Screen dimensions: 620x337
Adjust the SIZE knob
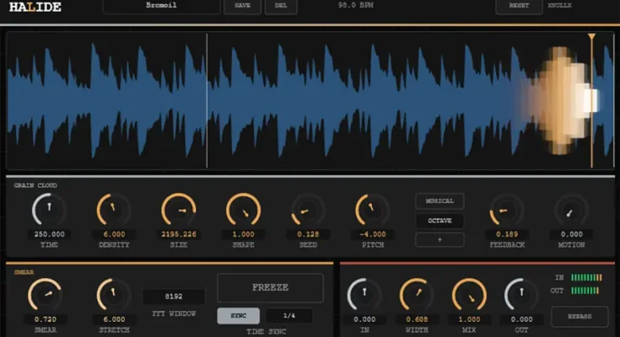[x=179, y=210]
